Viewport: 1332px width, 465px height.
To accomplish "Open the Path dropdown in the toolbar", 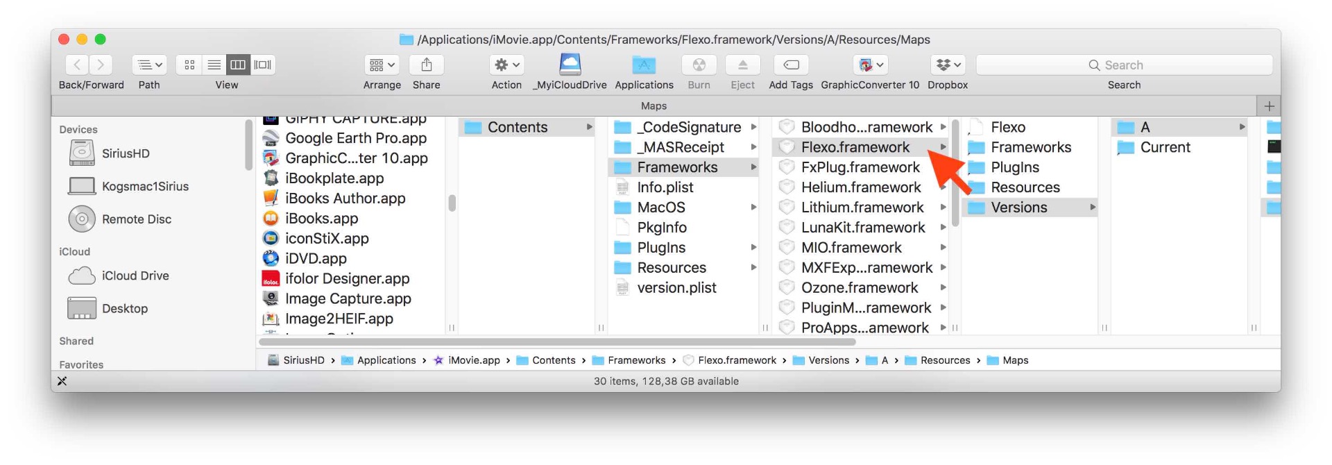I will coord(149,65).
